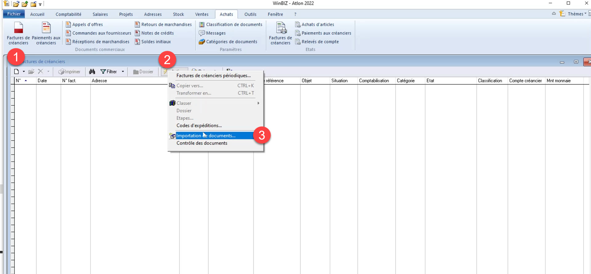The image size is (591, 274).
Task: Sort by the N° fact. column header
Action: [x=75, y=80]
